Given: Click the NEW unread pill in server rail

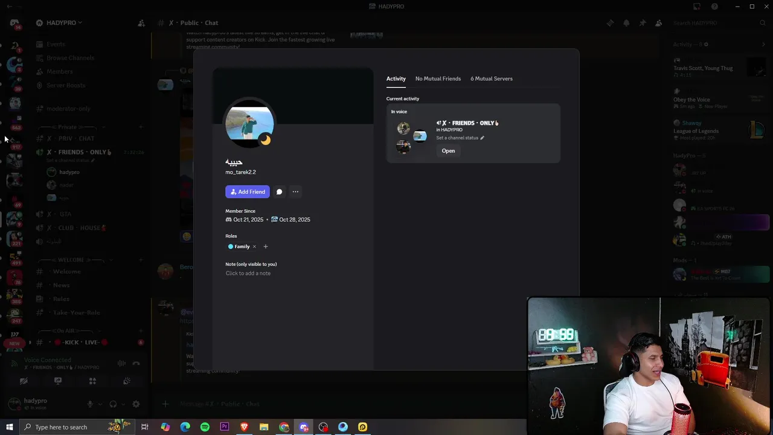Looking at the screenshot, I should pos(14,343).
